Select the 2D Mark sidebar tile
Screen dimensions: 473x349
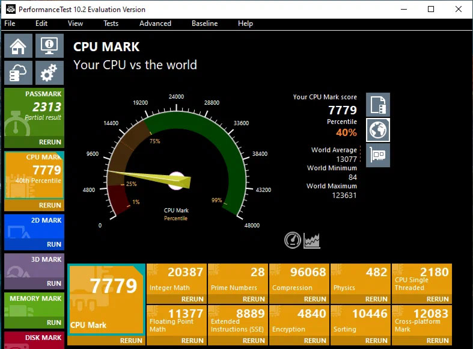pos(34,226)
